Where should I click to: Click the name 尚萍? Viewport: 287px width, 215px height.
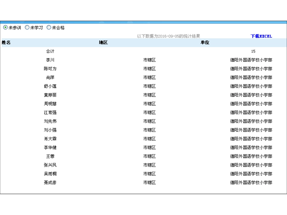pos(50,77)
